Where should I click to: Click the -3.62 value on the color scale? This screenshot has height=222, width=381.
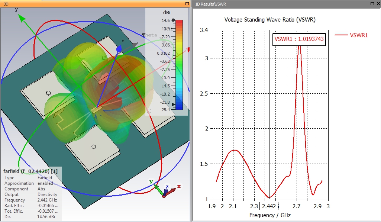click(x=165, y=61)
